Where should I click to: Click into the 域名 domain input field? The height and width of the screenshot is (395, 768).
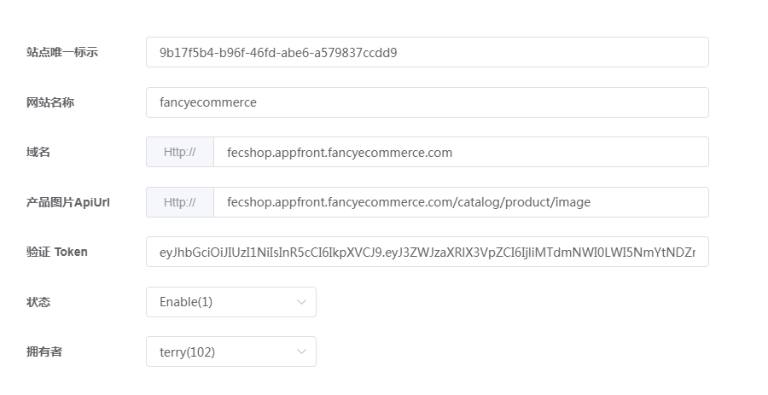pyautogui.click(x=461, y=152)
